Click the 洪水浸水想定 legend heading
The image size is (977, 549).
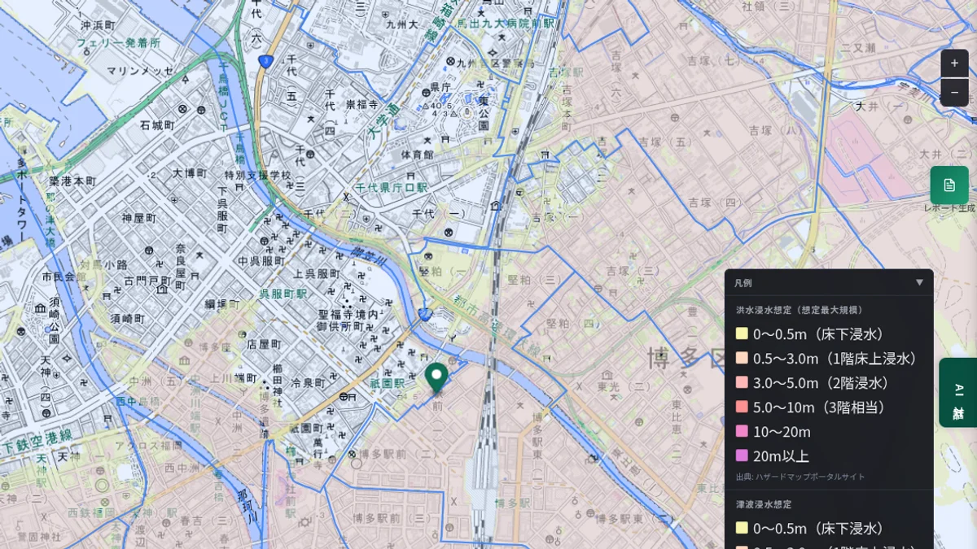[800, 310]
